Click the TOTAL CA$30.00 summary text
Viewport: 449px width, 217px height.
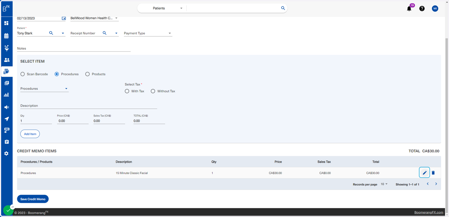424,151
